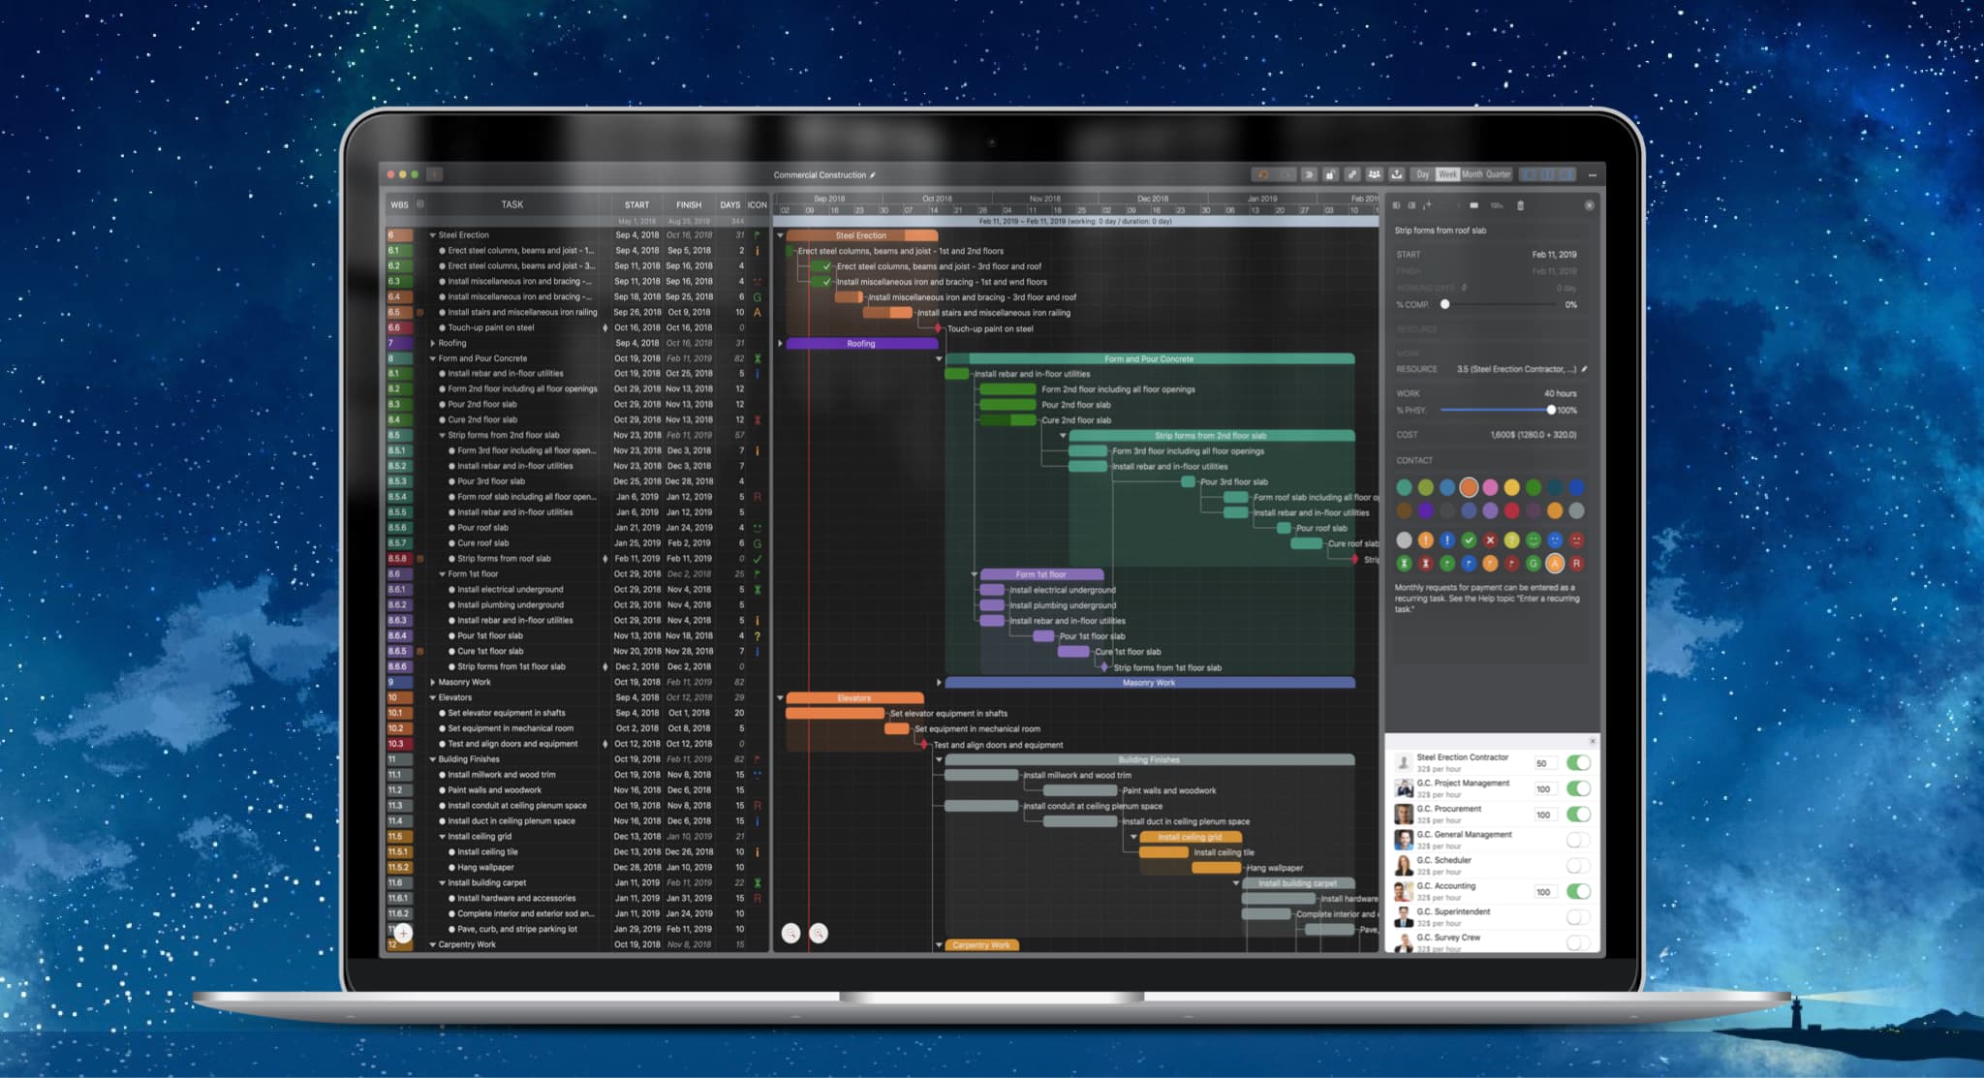This screenshot has width=1984, height=1078.
Task: Select the green checkmark status icon
Action: coord(1469,540)
